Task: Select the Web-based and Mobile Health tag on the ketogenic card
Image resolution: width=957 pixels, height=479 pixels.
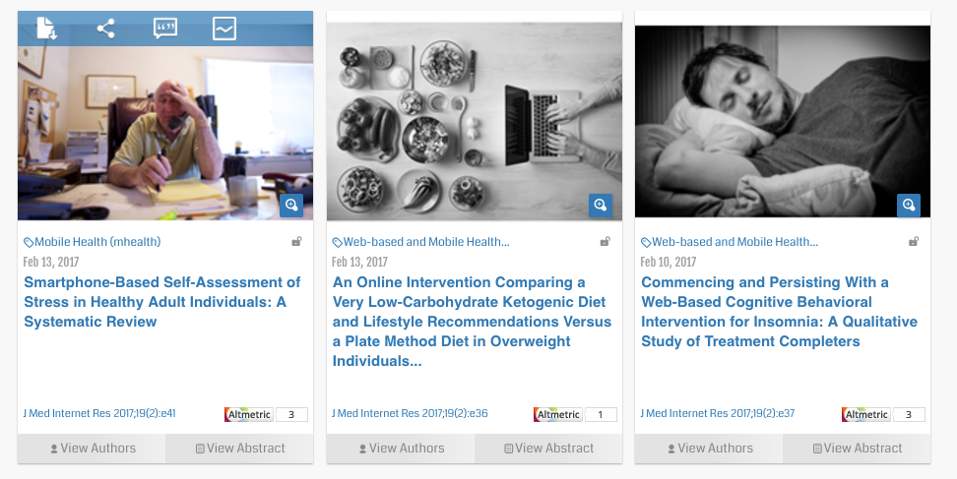Action: (425, 242)
